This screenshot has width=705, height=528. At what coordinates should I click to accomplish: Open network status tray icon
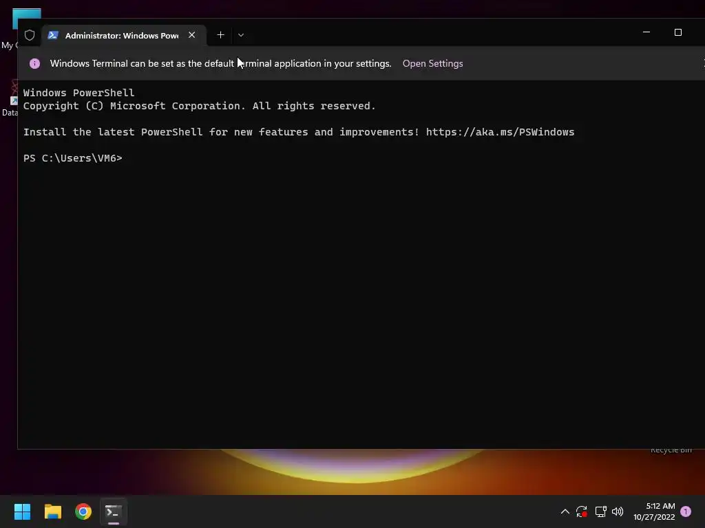[600, 511]
